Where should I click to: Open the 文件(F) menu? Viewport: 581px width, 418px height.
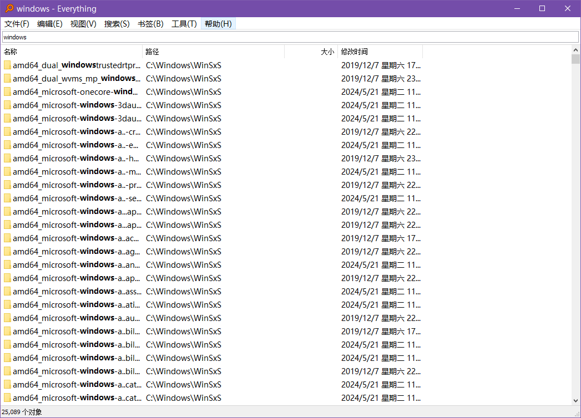17,24
